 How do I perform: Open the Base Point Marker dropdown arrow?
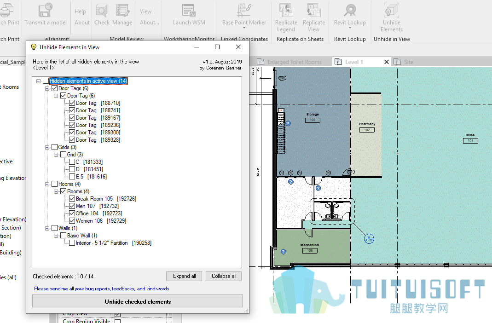244,28
